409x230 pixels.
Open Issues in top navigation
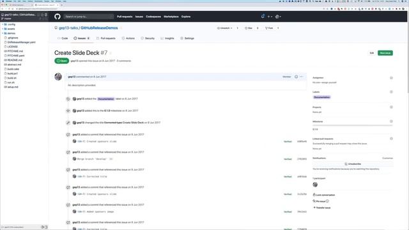[139, 17]
